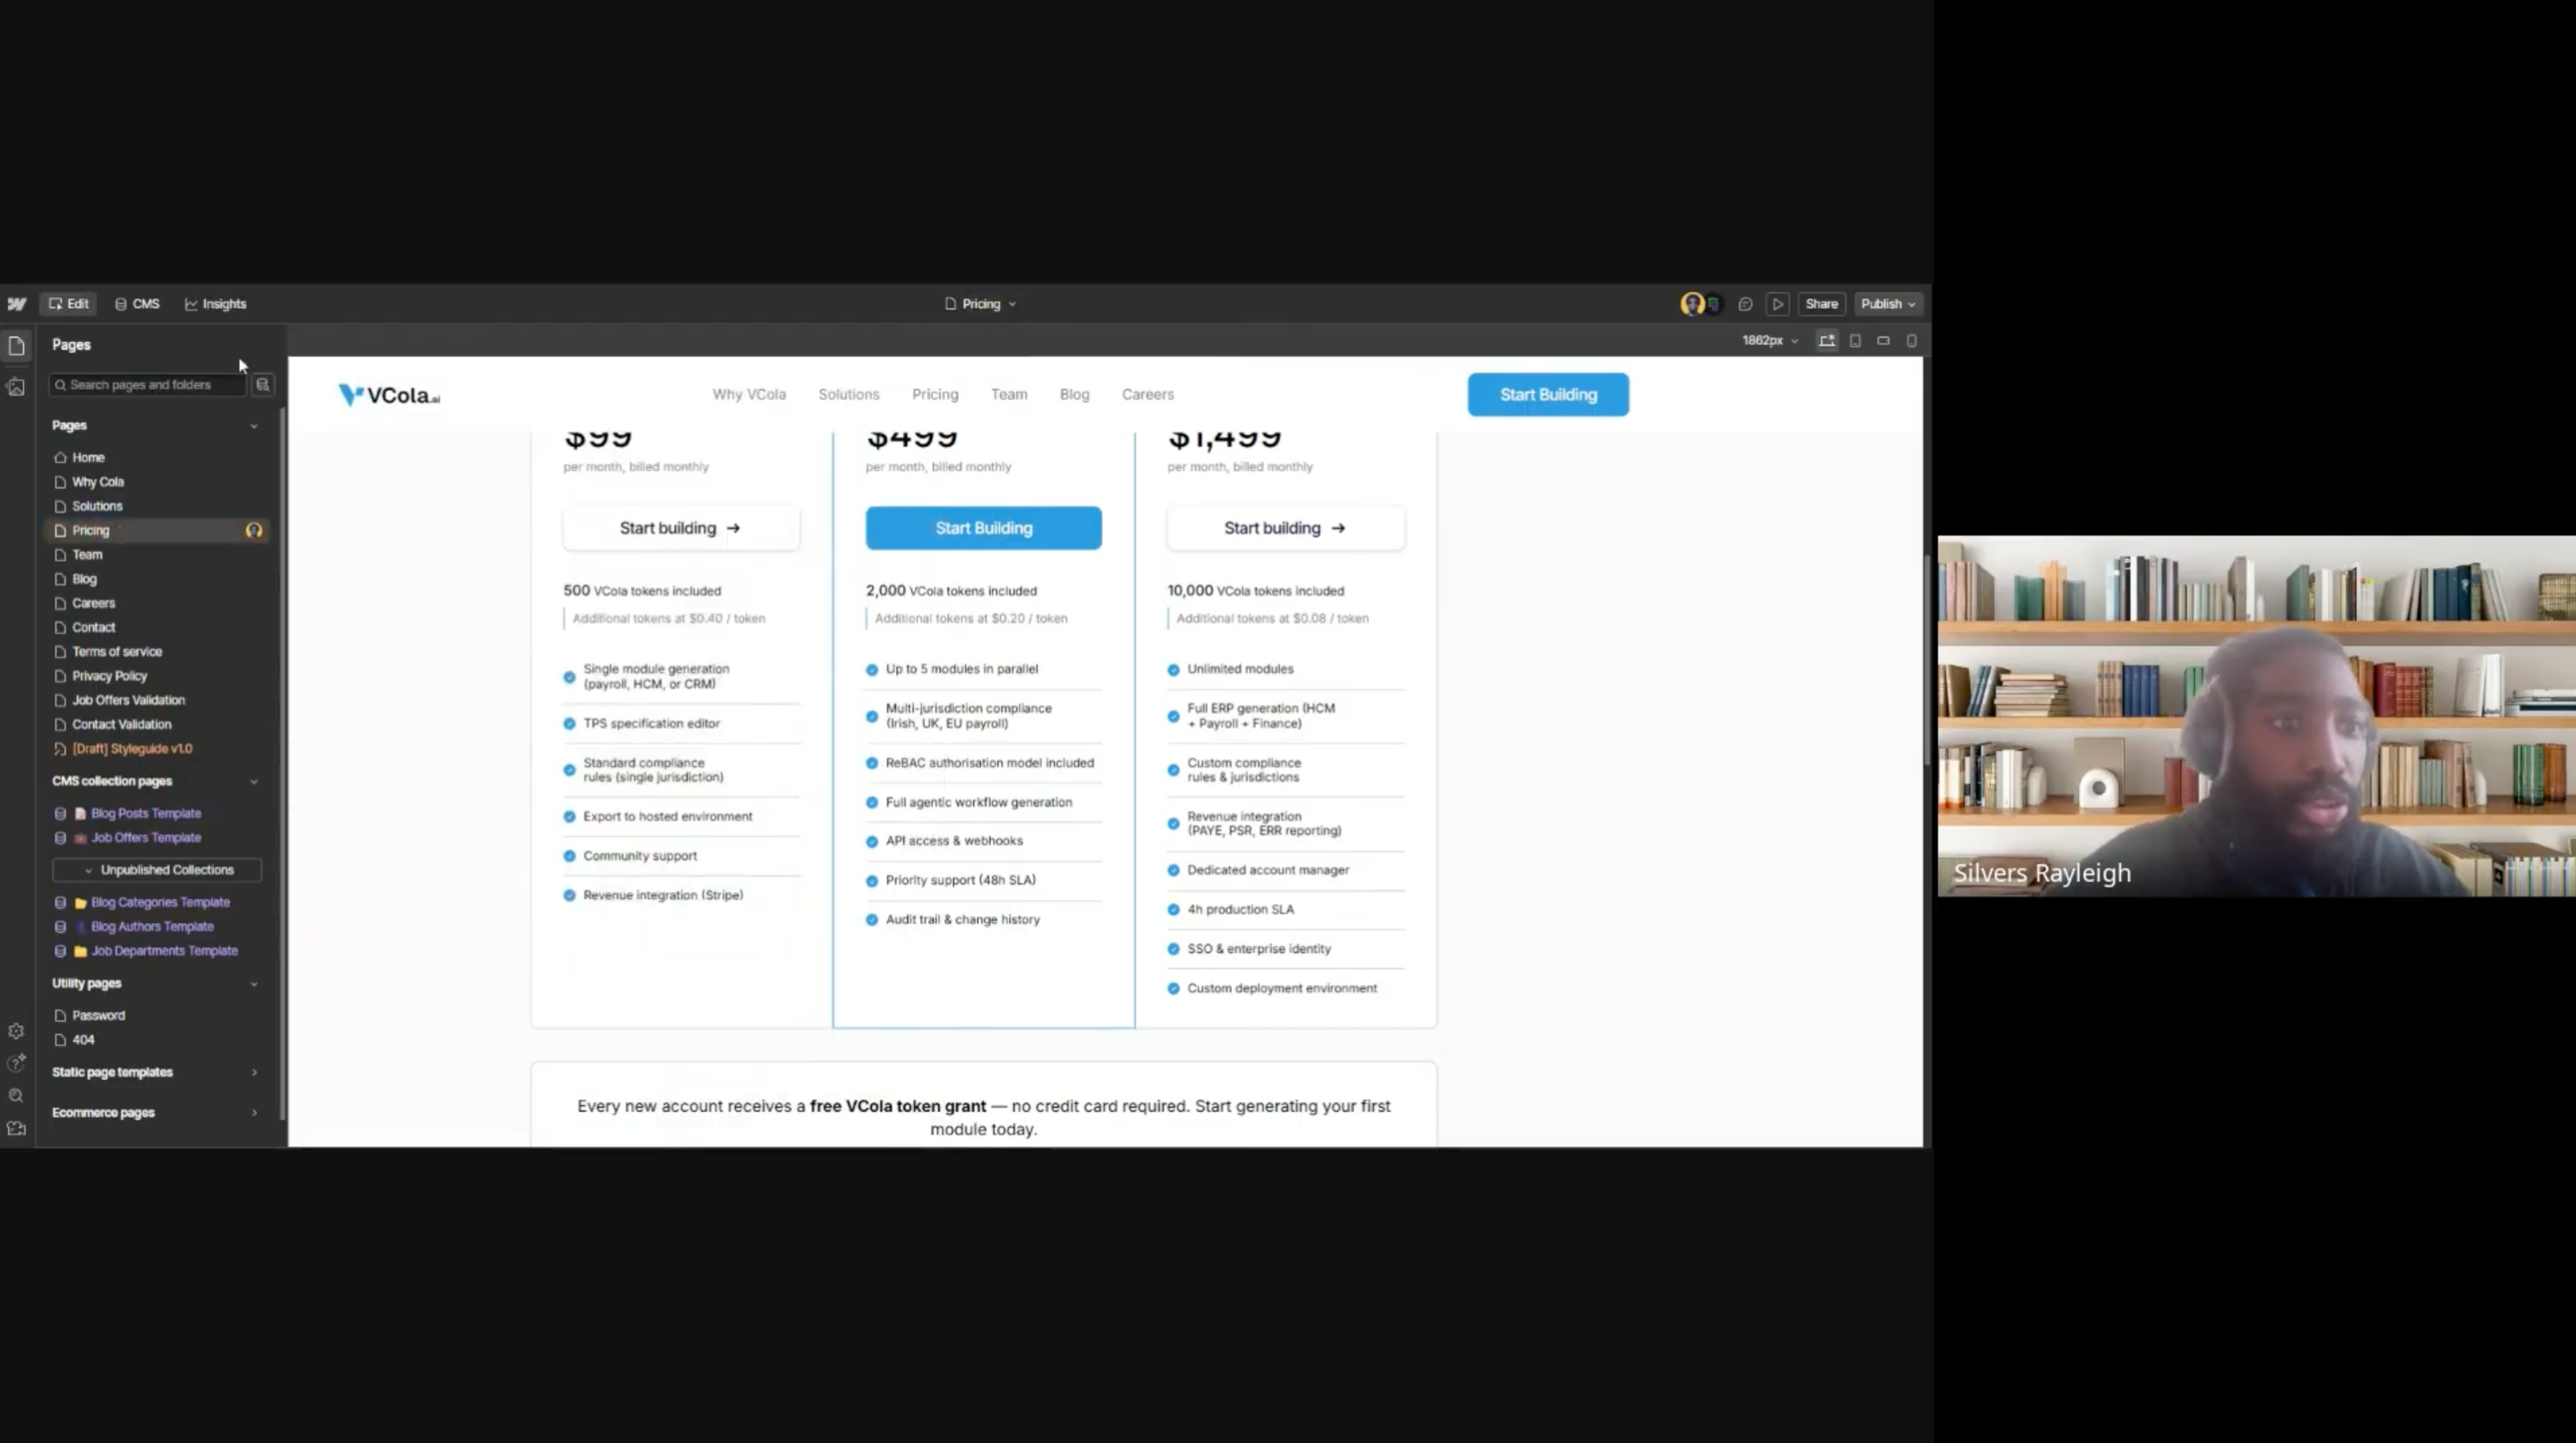Click Solutions in the VCola site navbar

click(848, 395)
